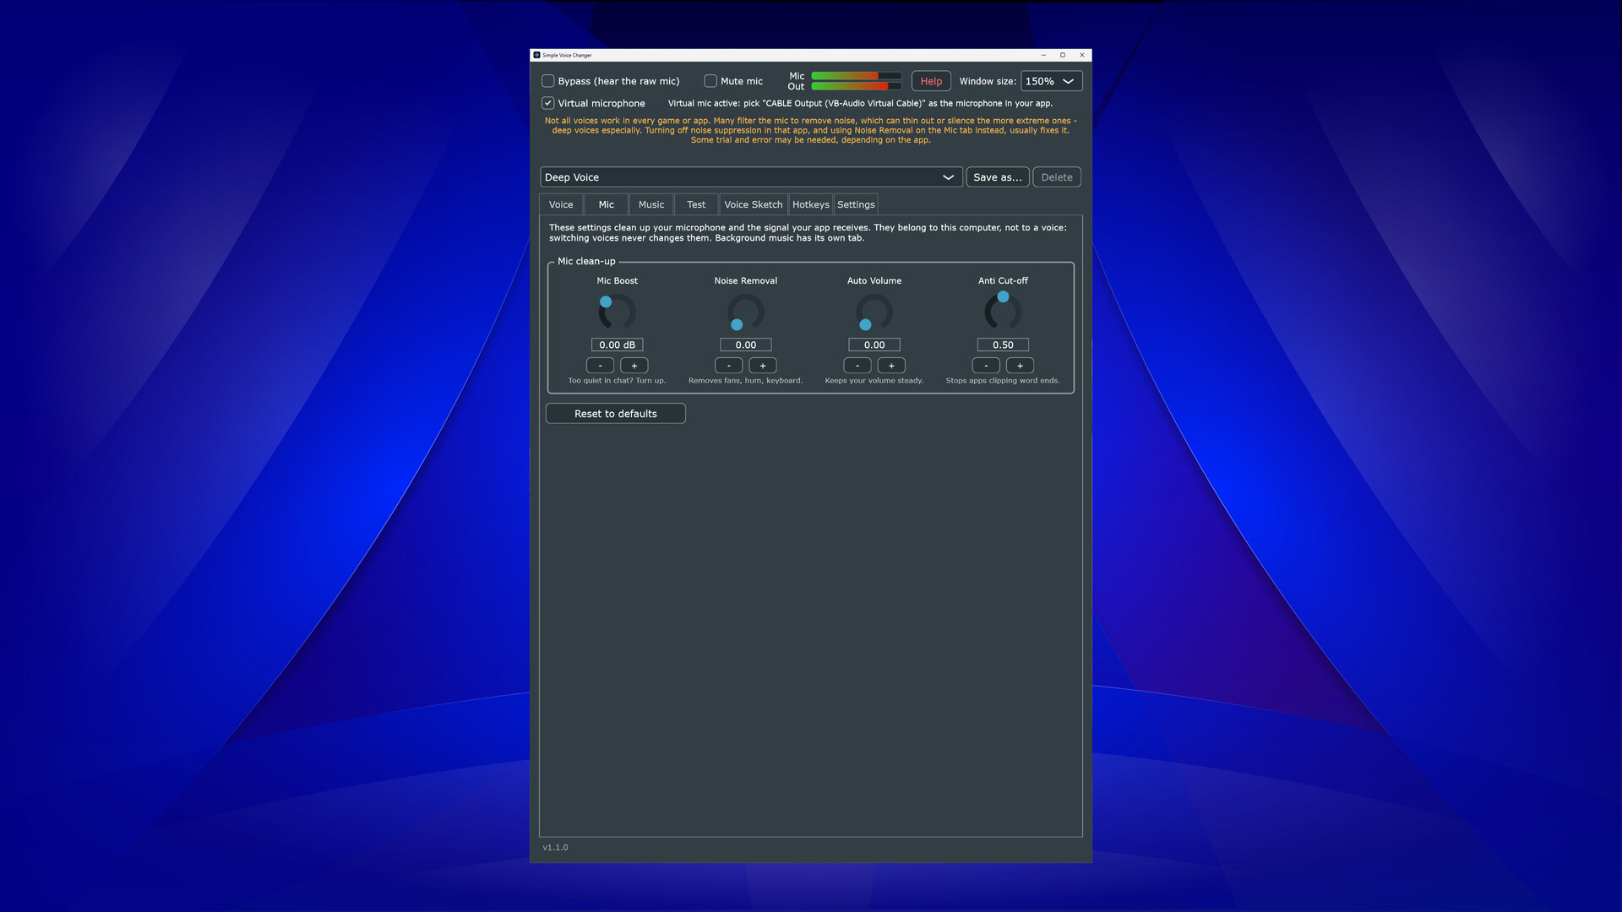Click the Noise Removal knob
Screen dimensions: 1622x912
(x=746, y=312)
